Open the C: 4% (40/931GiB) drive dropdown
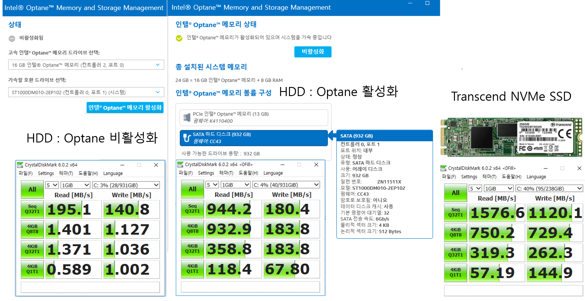 click(286, 185)
